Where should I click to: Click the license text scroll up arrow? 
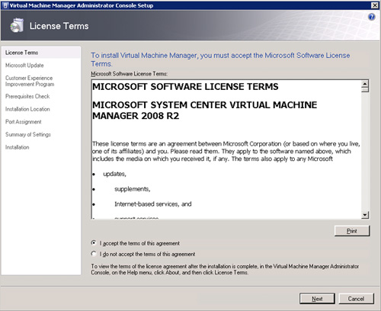point(365,84)
